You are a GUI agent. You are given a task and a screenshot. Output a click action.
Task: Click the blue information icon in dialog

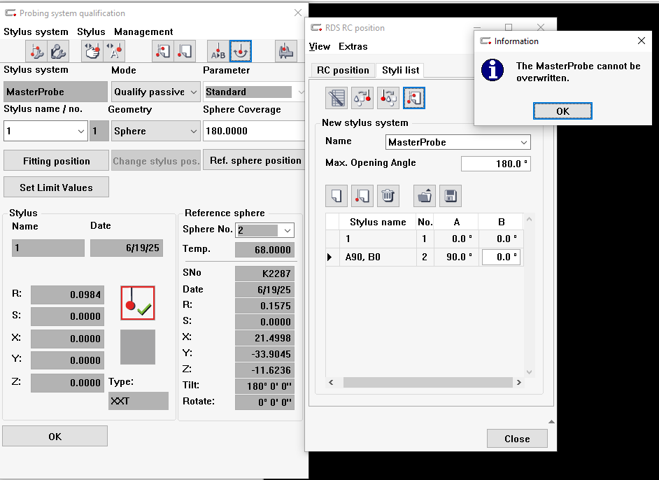tap(493, 70)
